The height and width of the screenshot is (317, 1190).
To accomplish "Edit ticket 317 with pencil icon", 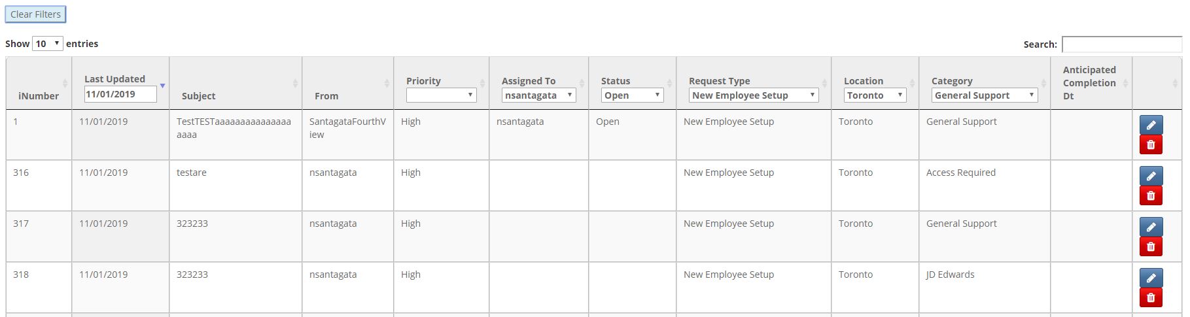I will click(x=1151, y=227).
